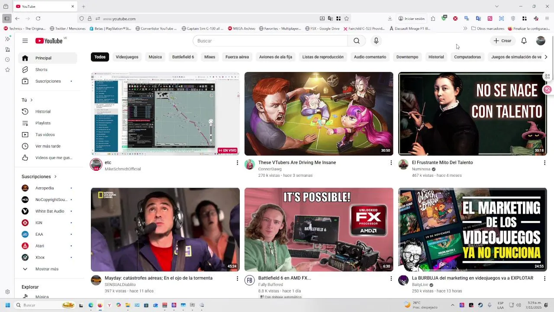Open IGN subscription channel
Viewport: 554px width, 312px height.
click(x=48, y=223)
